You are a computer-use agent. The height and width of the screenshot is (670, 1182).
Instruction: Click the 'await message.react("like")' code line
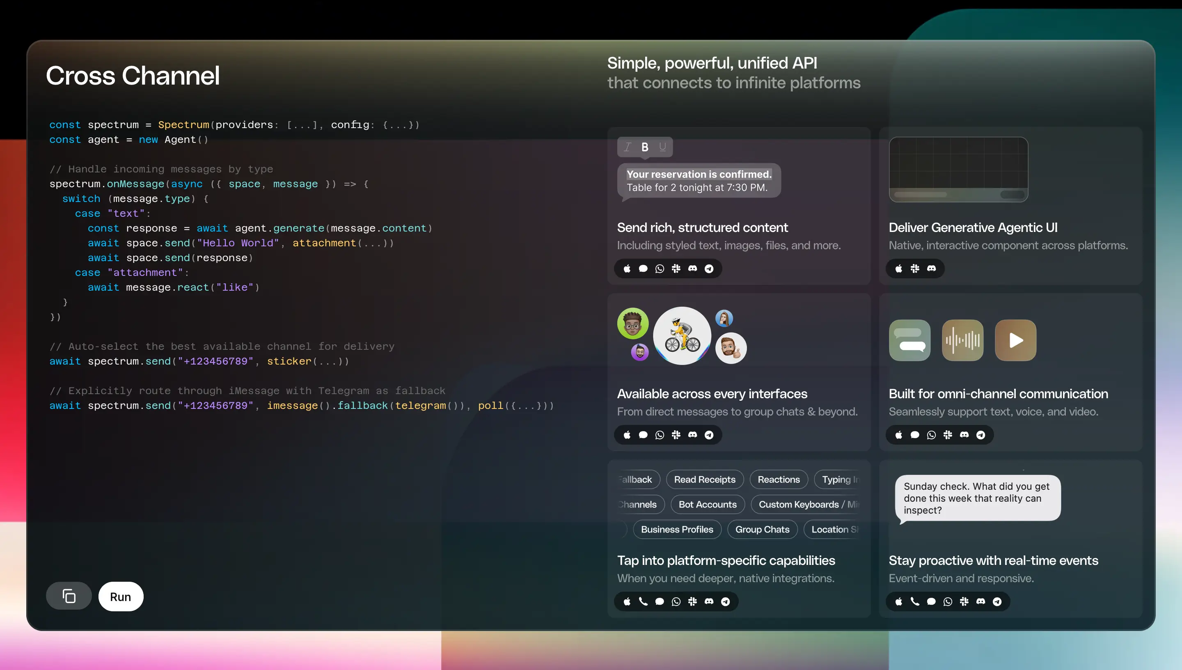click(173, 287)
